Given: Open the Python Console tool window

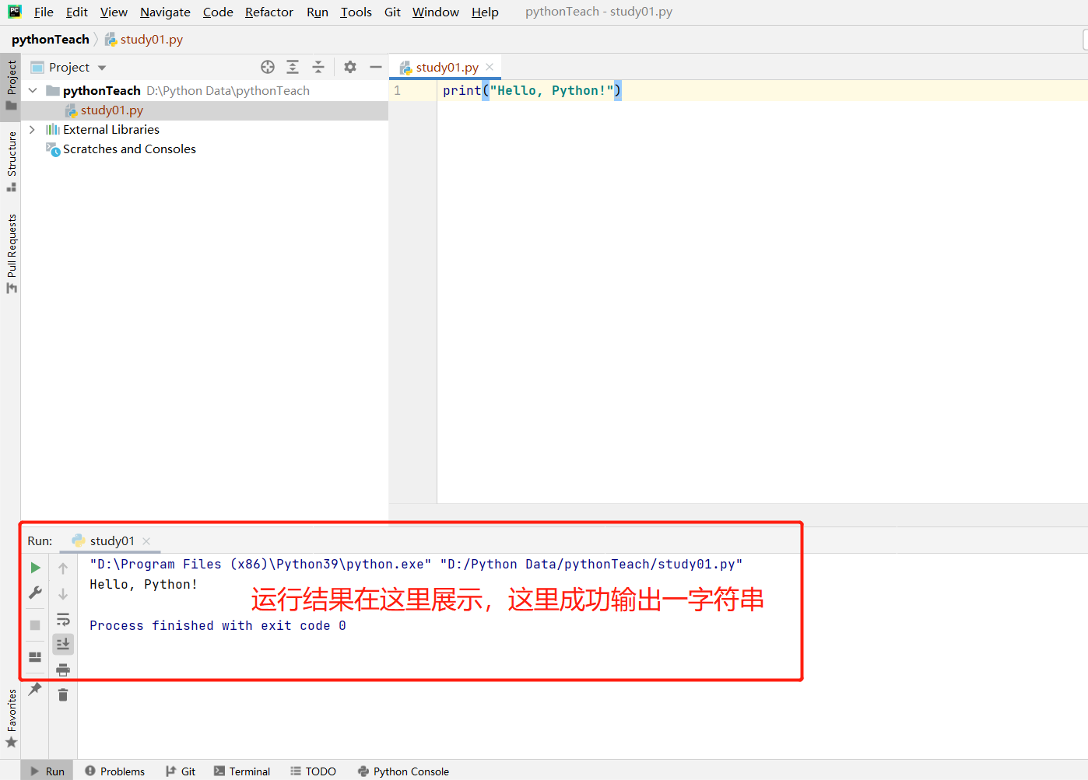Looking at the screenshot, I should coord(403,771).
